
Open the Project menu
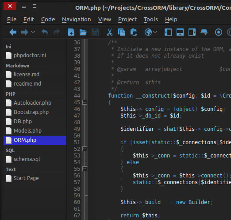pos(127,20)
